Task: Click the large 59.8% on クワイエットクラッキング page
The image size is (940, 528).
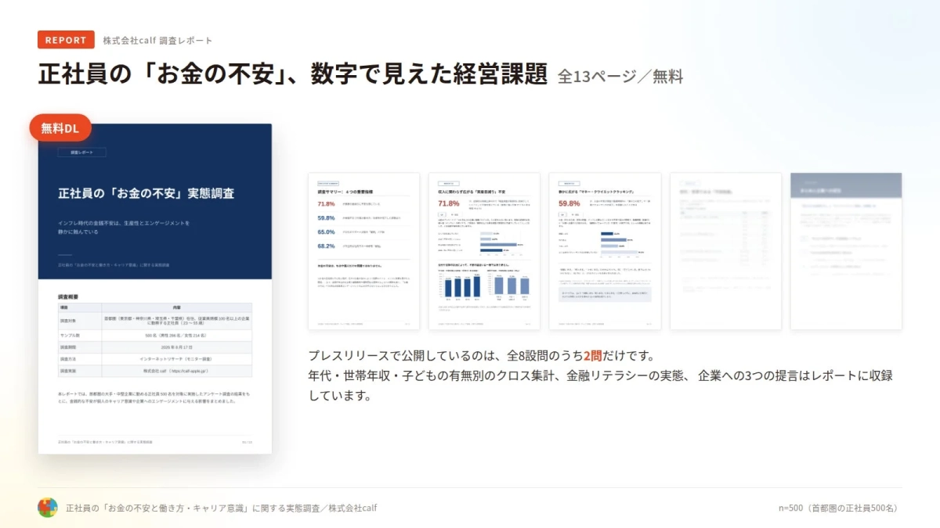Action: point(569,203)
